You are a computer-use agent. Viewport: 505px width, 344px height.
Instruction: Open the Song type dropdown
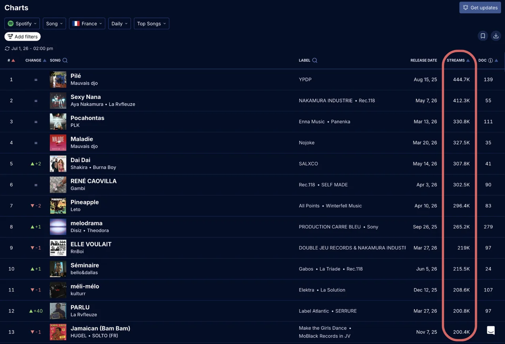coord(54,24)
